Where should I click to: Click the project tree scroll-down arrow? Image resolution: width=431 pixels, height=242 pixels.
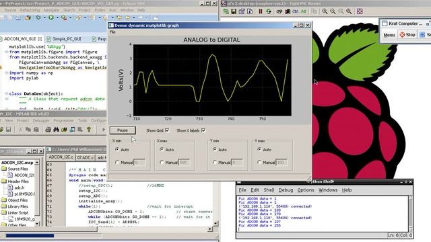(x=37, y=224)
